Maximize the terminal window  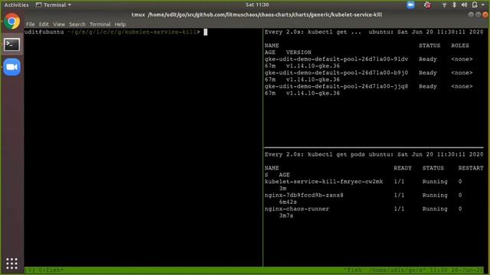pos(478,15)
